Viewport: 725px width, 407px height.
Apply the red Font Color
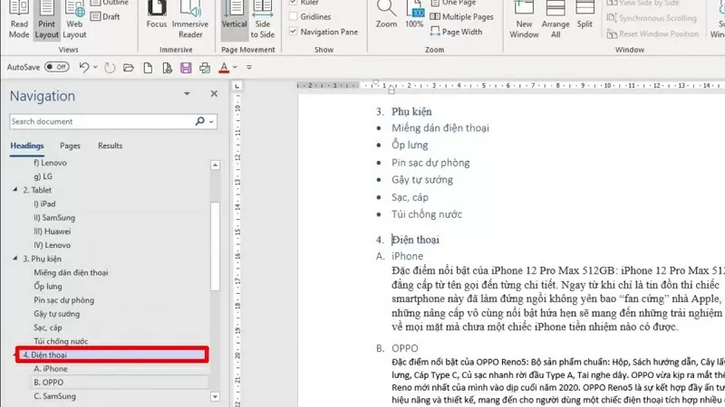224,68
